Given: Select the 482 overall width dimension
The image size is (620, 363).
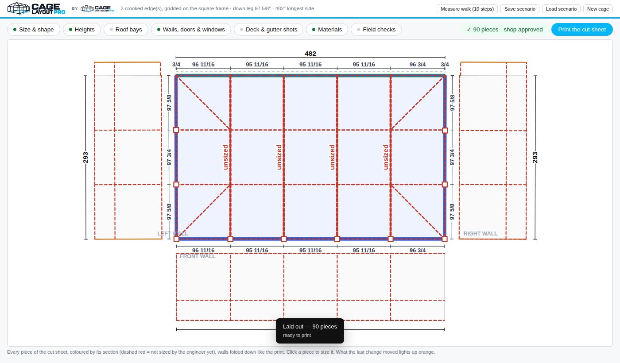Looking at the screenshot, I should coord(310,54).
